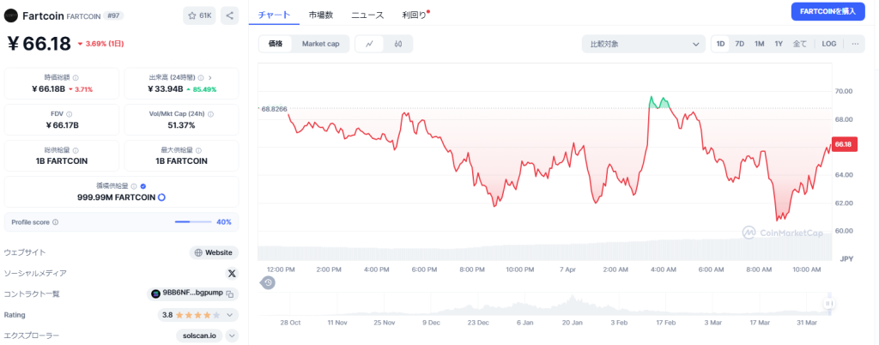The height and width of the screenshot is (345, 879).
Task: Click the 68.8266 open price marker
Action: (274, 109)
